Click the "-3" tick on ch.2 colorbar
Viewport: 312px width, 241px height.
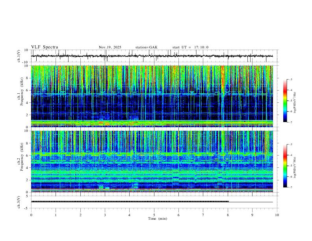click(x=291, y=145)
